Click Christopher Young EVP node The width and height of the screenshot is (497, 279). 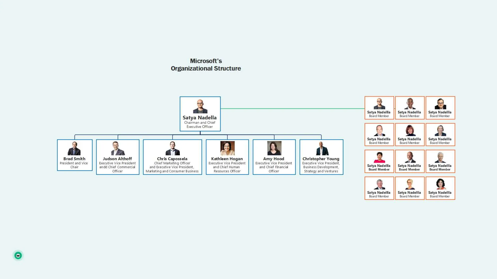pos(321,157)
